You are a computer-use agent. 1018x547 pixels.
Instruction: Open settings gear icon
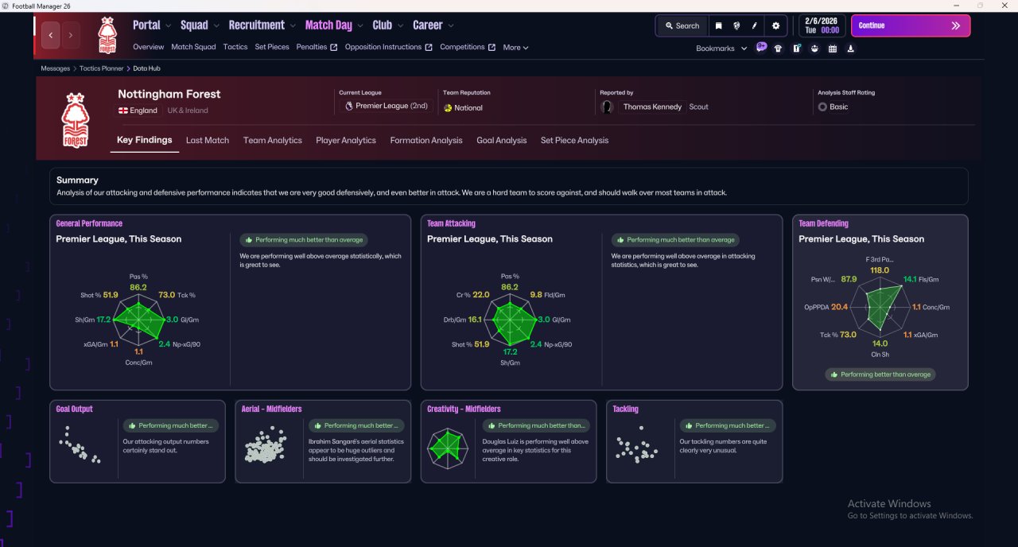click(x=776, y=25)
